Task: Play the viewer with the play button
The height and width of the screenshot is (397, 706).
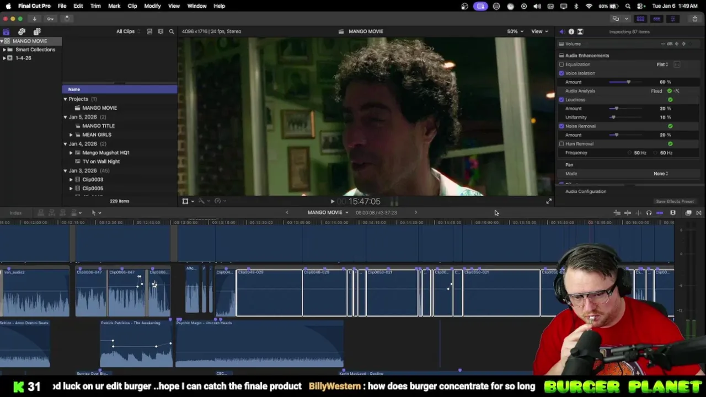Action: (332, 202)
